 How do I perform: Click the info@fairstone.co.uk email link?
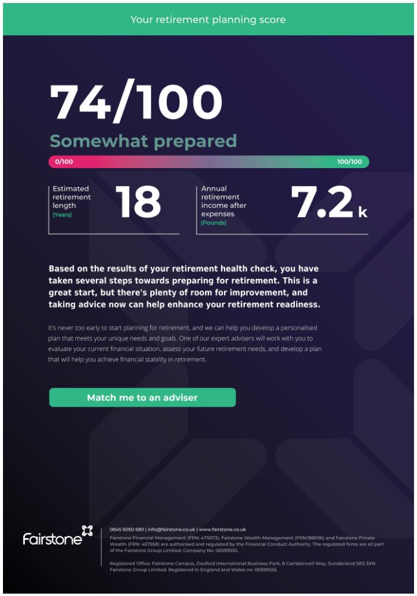(x=172, y=529)
